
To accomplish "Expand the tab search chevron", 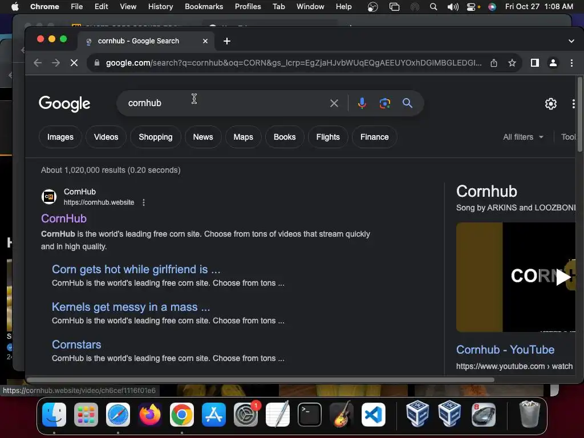I will point(571,41).
